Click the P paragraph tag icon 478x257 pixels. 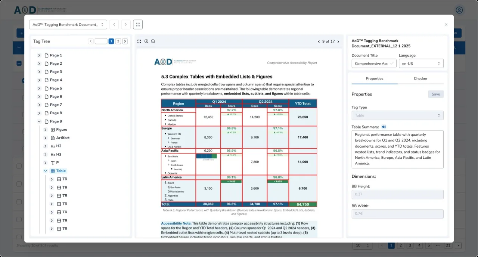coord(53,162)
